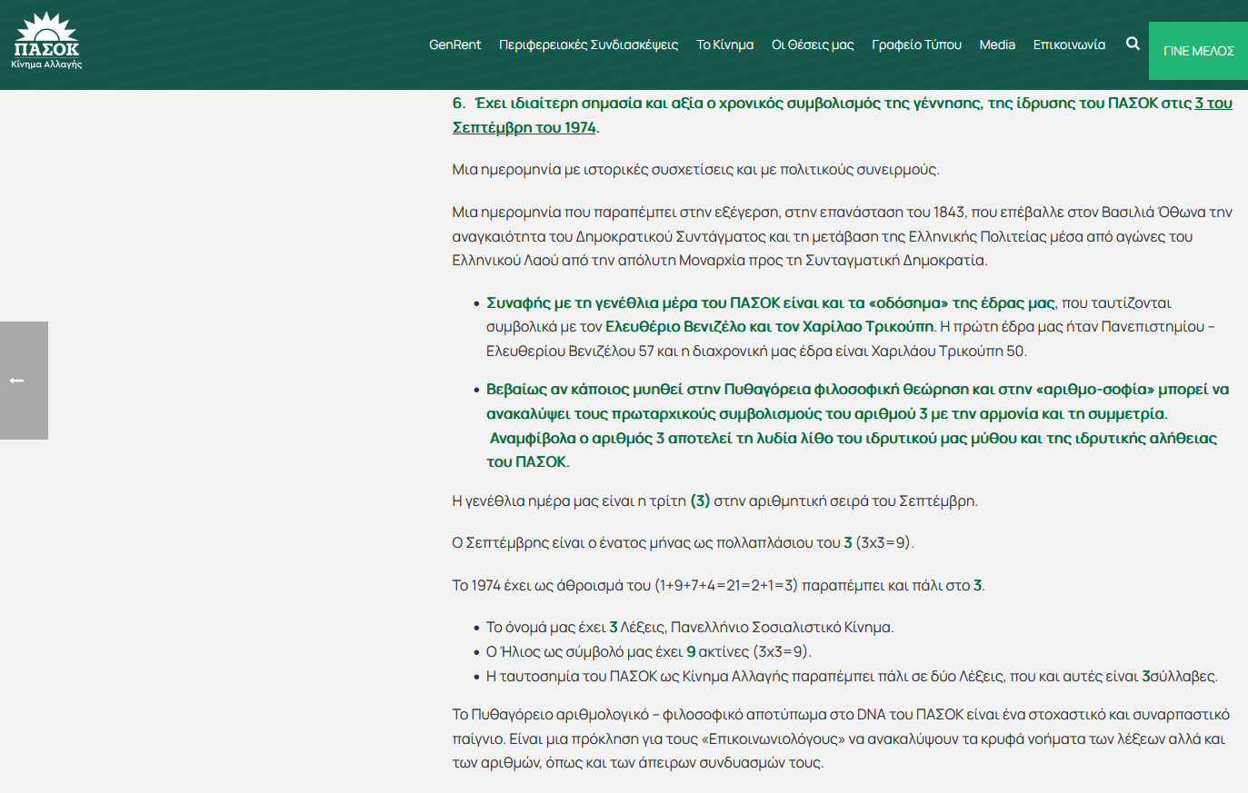Image resolution: width=1248 pixels, height=793 pixels.
Task: Click line 'Η γενέθλια ημέρα μας είναι η τρίτη'
Action: (714, 501)
